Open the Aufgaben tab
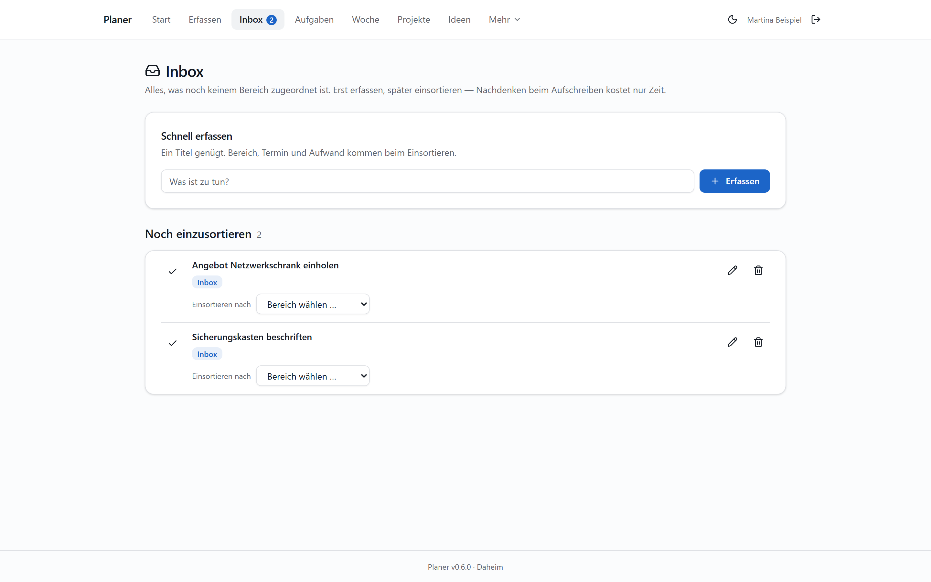 [x=314, y=20]
